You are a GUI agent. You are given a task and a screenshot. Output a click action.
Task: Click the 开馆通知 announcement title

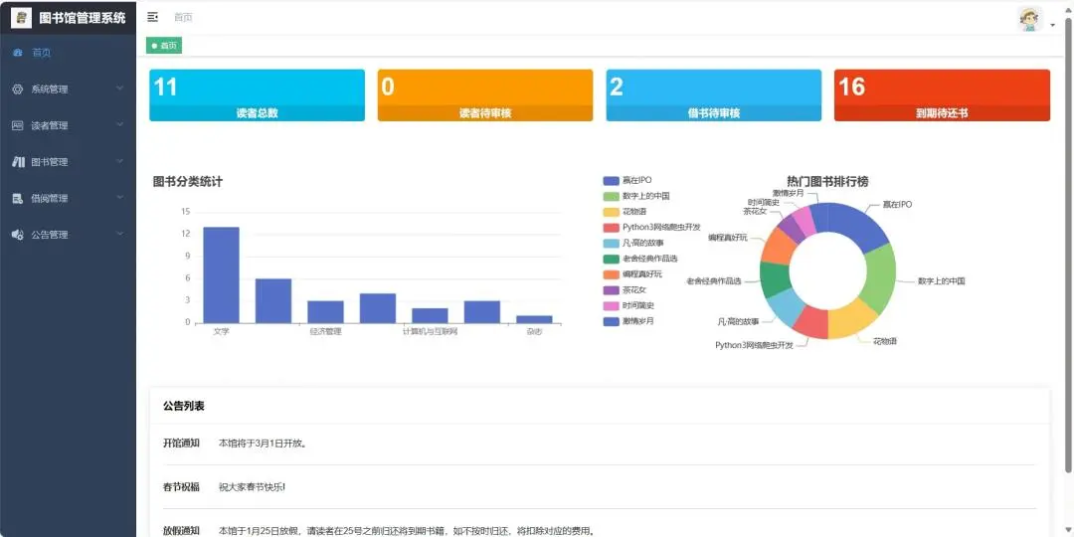(x=181, y=444)
